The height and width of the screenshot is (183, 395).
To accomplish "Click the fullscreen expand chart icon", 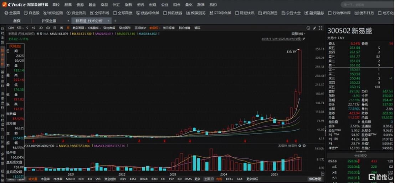I will [320, 28].
